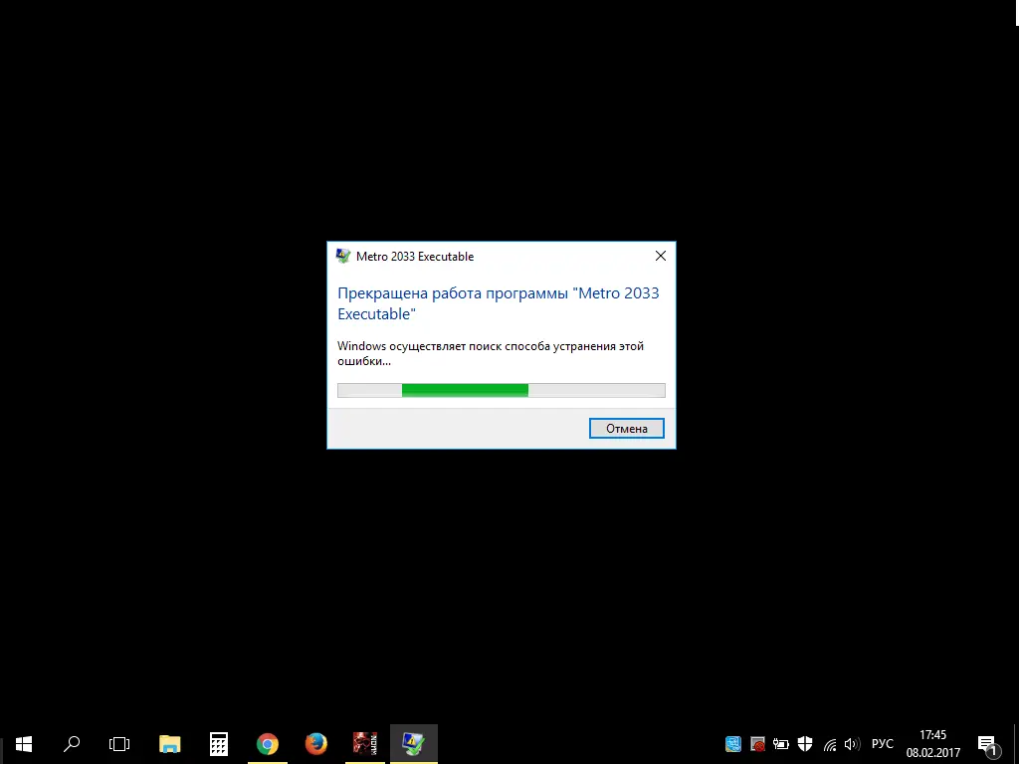Click the tray icon with red blocked badge

click(757, 744)
